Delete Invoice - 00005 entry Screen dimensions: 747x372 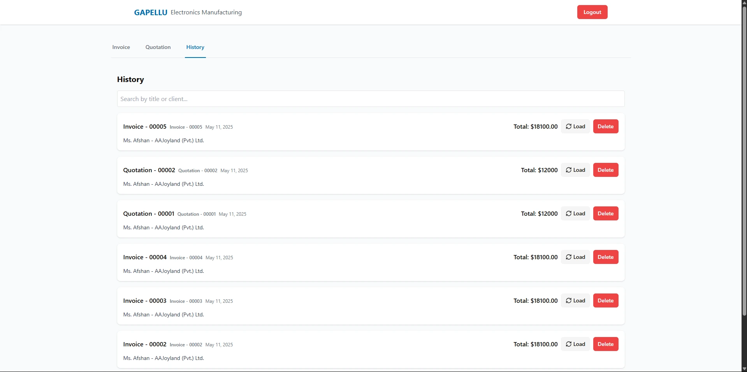(605, 126)
